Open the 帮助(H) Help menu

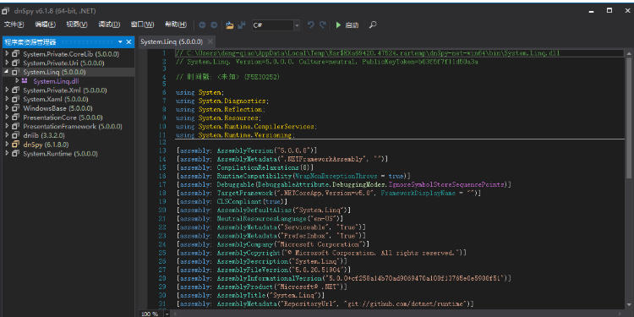(x=176, y=25)
